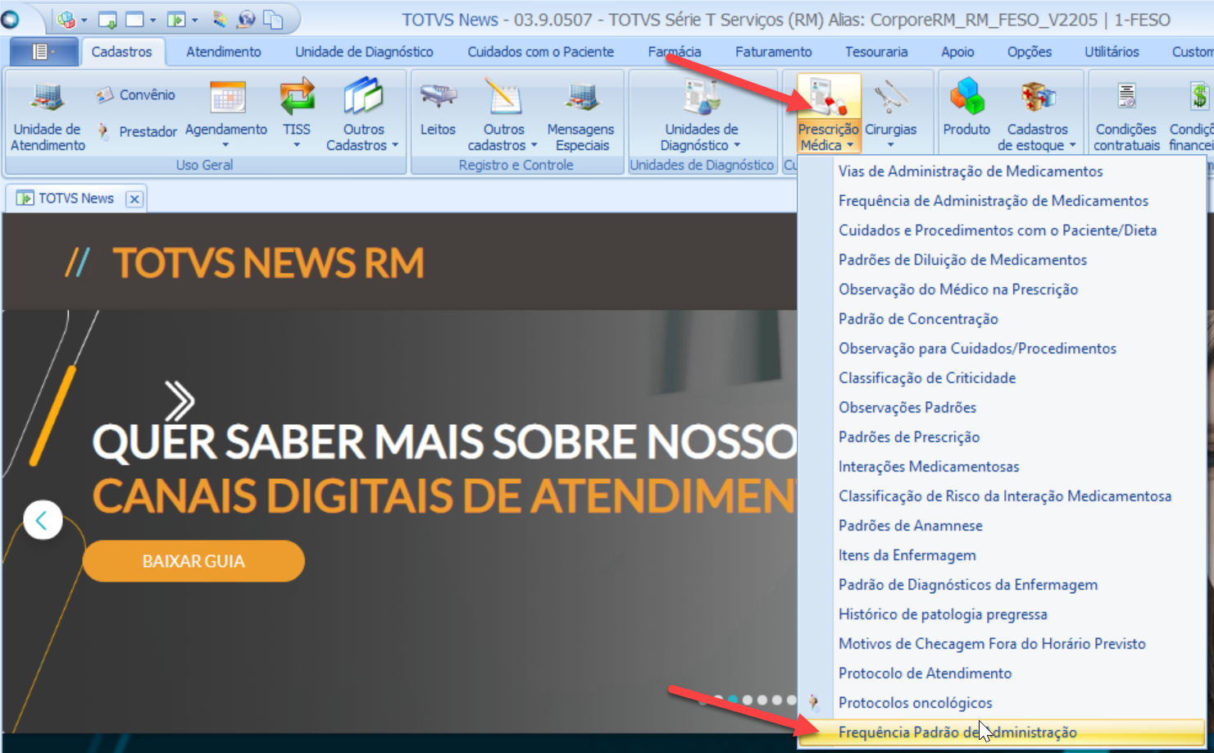Click the Prestador person icon
The width and height of the screenshot is (1214, 753).
click(x=103, y=131)
